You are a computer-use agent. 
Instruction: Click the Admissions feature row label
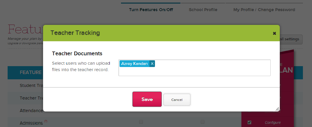(x=31, y=123)
